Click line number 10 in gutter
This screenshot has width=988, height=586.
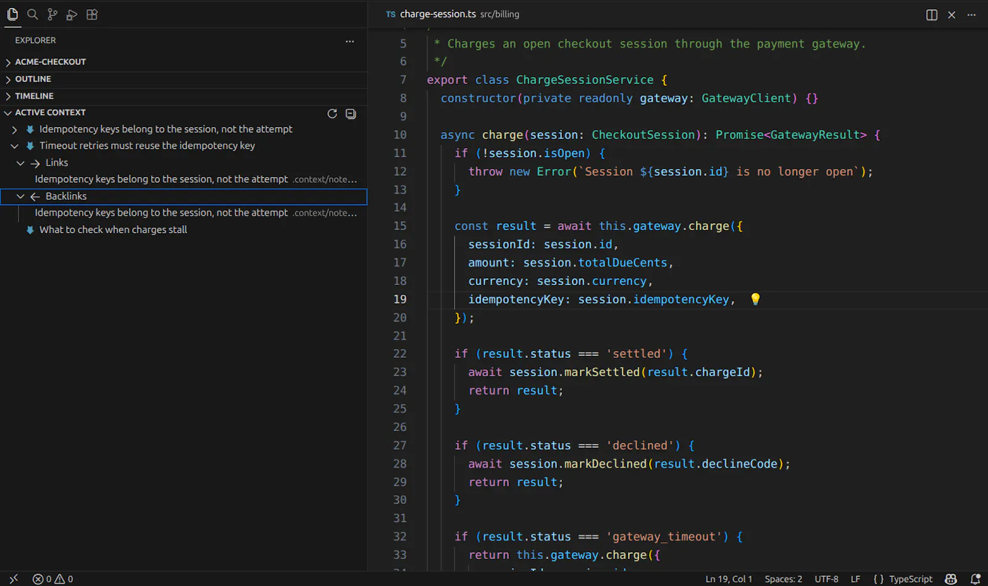pyautogui.click(x=400, y=135)
